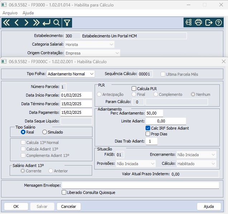Click the go-to (return arrow) icon
Viewport: 228px width, 214px height.
point(46,23)
